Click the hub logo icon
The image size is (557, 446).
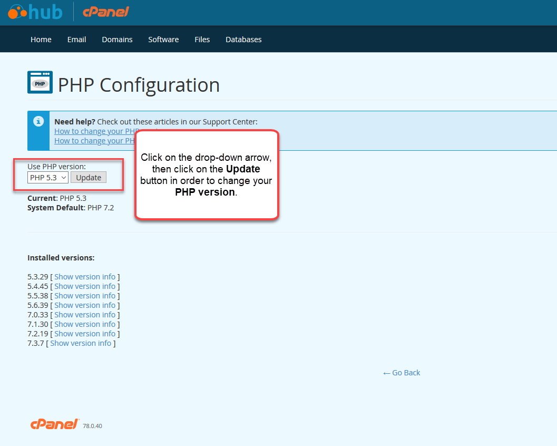[35, 12]
